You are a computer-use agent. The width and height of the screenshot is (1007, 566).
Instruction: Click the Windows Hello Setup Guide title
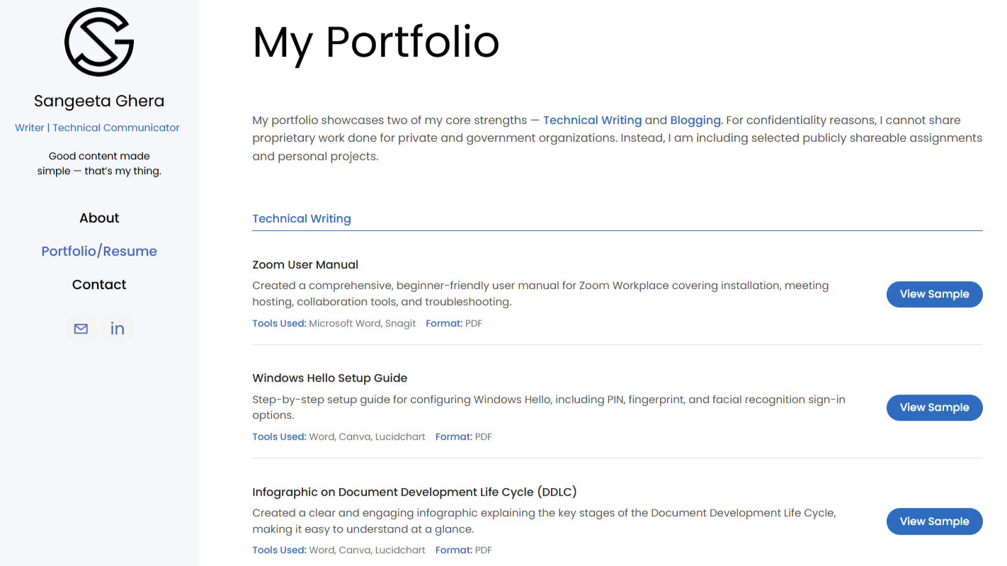click(x=330, y=378)
